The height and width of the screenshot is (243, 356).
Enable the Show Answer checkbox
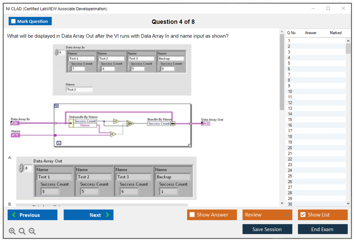click(192, 215)
